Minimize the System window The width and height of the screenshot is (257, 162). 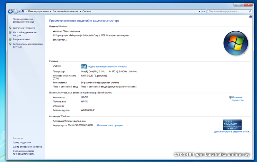(x=236, y=5)
